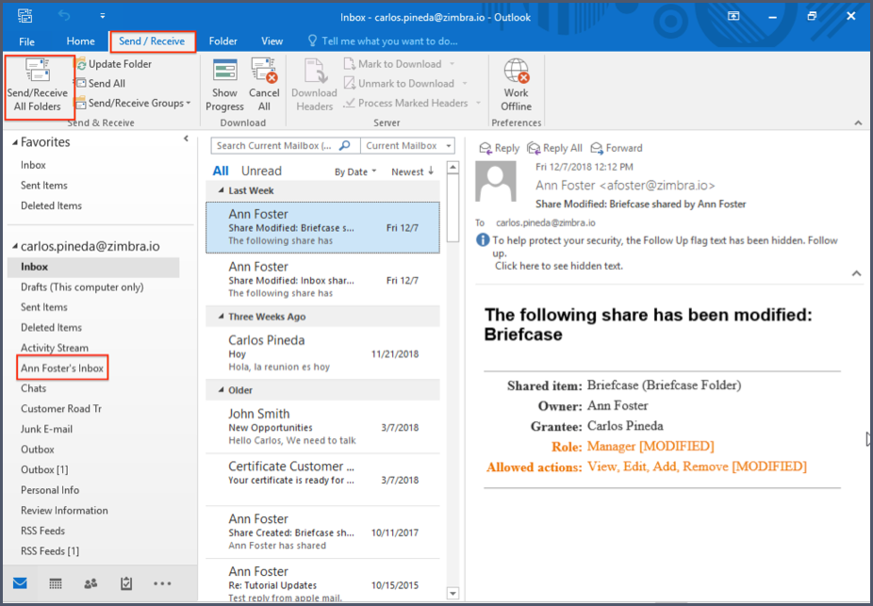
Task: Open the Review Information folder
Action: click(x=65, y=510)
